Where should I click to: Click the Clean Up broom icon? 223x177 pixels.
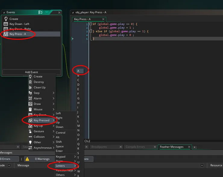tap(30, 87)
